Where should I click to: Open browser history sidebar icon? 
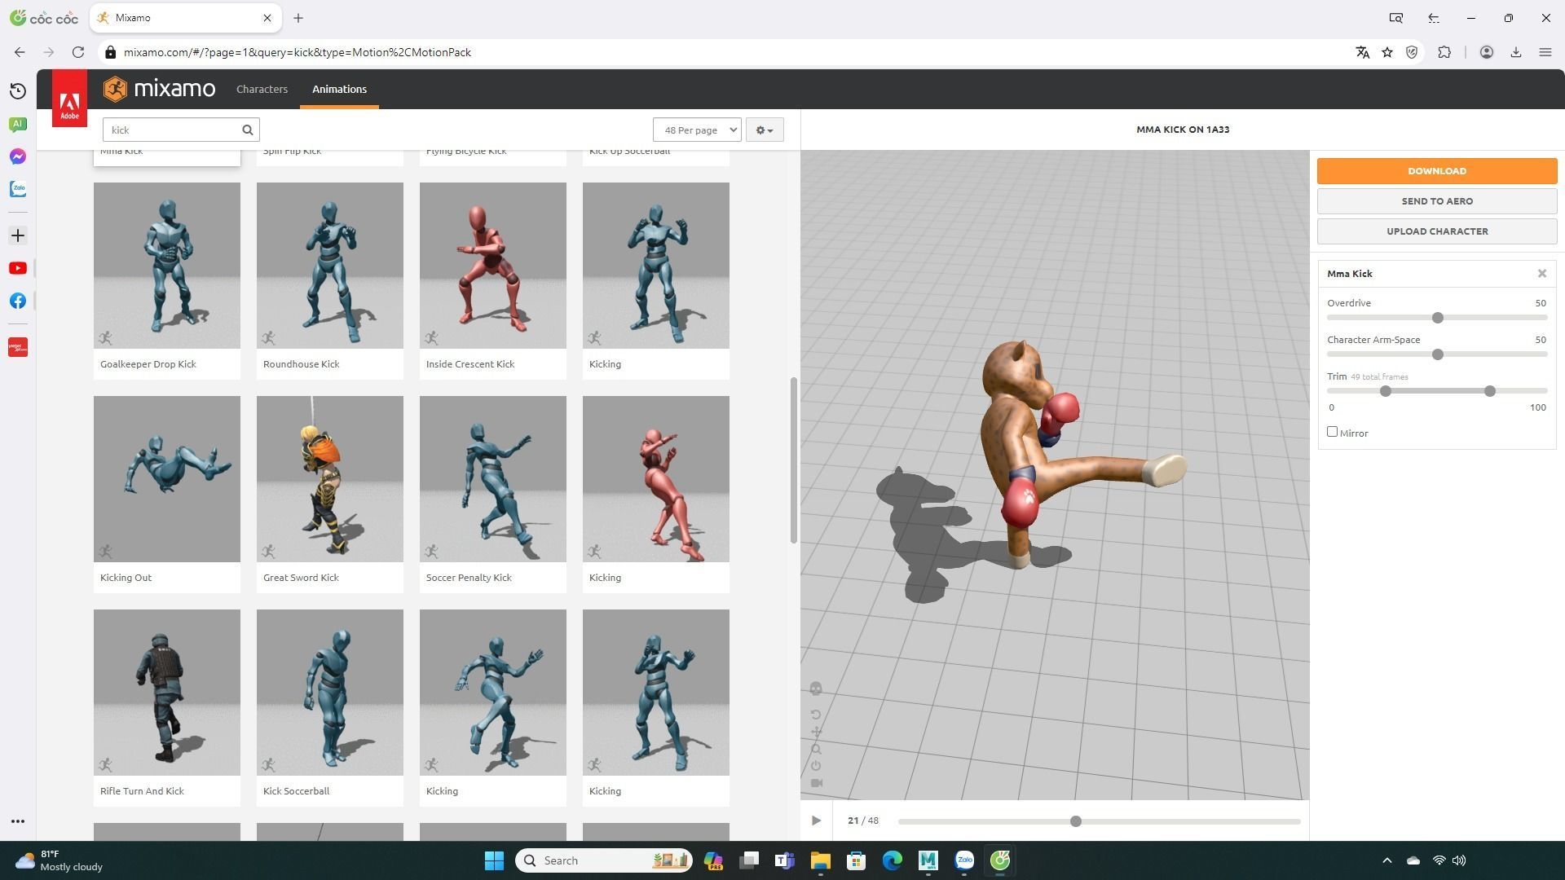click(18, 91)
